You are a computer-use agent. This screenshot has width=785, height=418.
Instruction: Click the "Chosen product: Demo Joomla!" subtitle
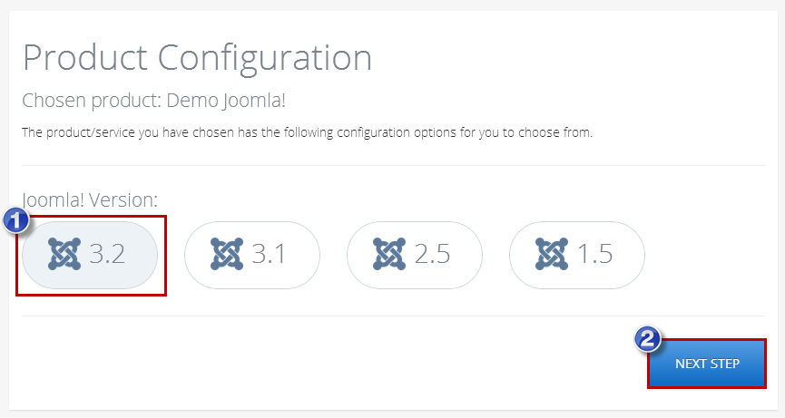(x=154, y=101)
